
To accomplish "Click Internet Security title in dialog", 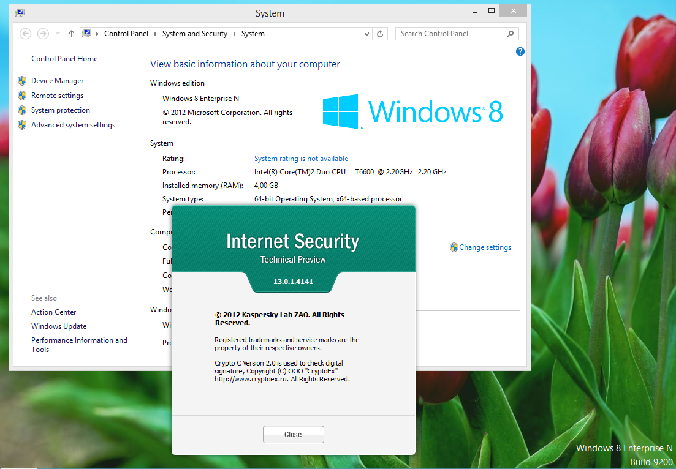I will [x=293, y=241].
